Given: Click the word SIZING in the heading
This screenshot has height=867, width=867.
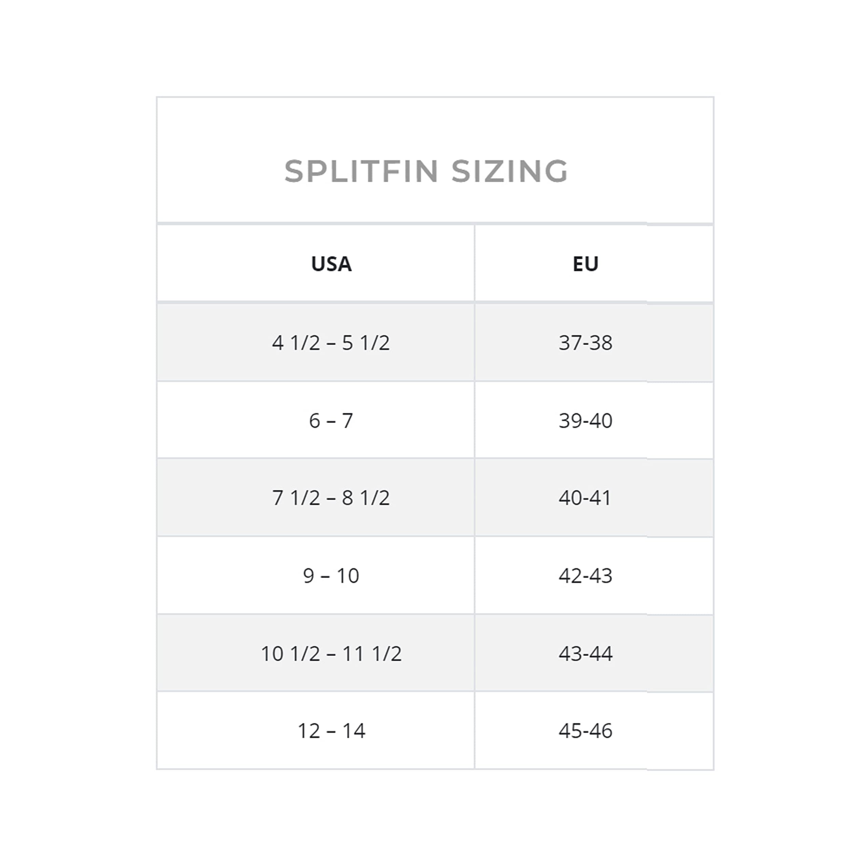Looking at the screenshot, I should (x=510, y=171).
